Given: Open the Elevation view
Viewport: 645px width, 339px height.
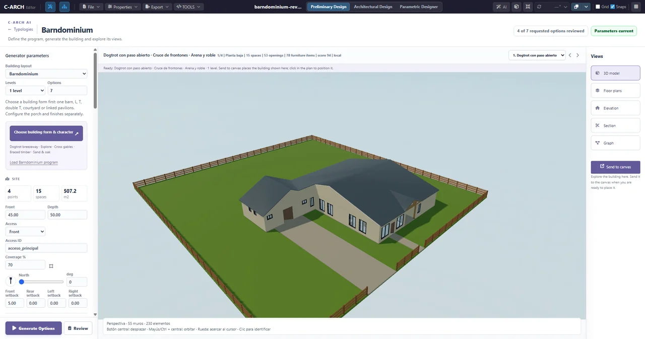Looking at the screenshot, I should (615, 108).
